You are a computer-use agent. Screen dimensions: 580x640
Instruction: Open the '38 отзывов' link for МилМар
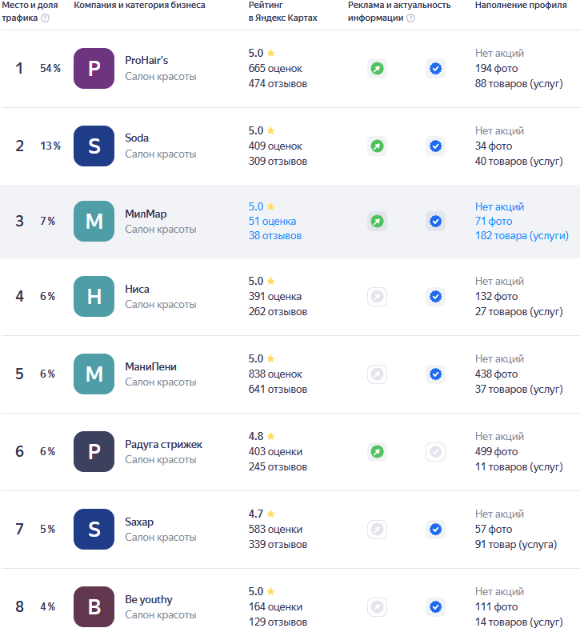click(275, 236)
